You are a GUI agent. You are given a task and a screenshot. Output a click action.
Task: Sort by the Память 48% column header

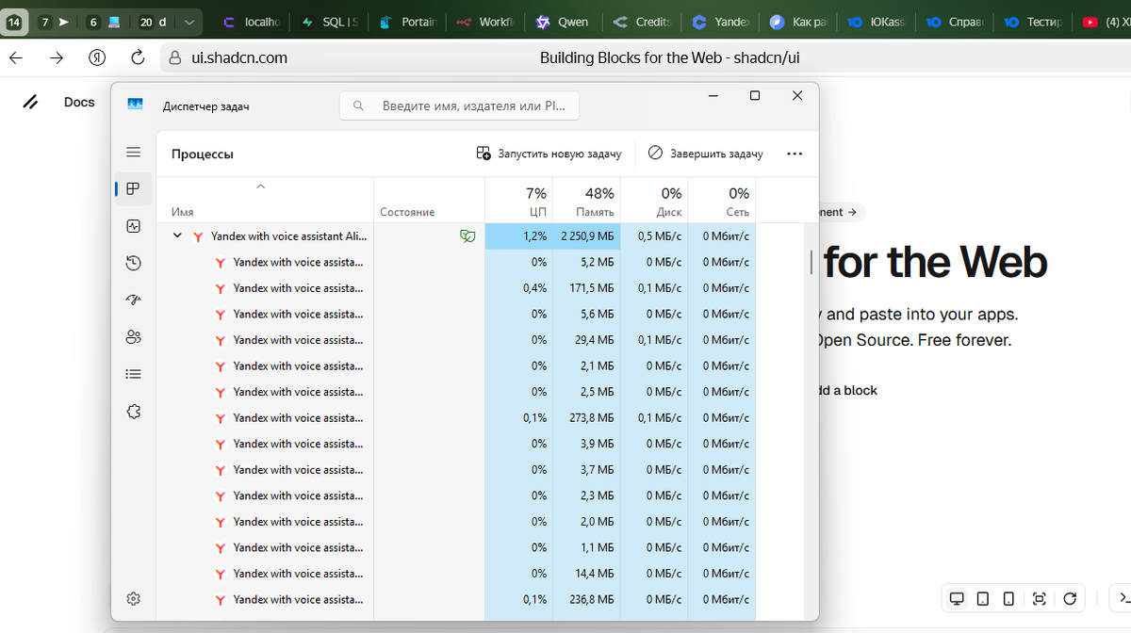(x=586, y=202)
